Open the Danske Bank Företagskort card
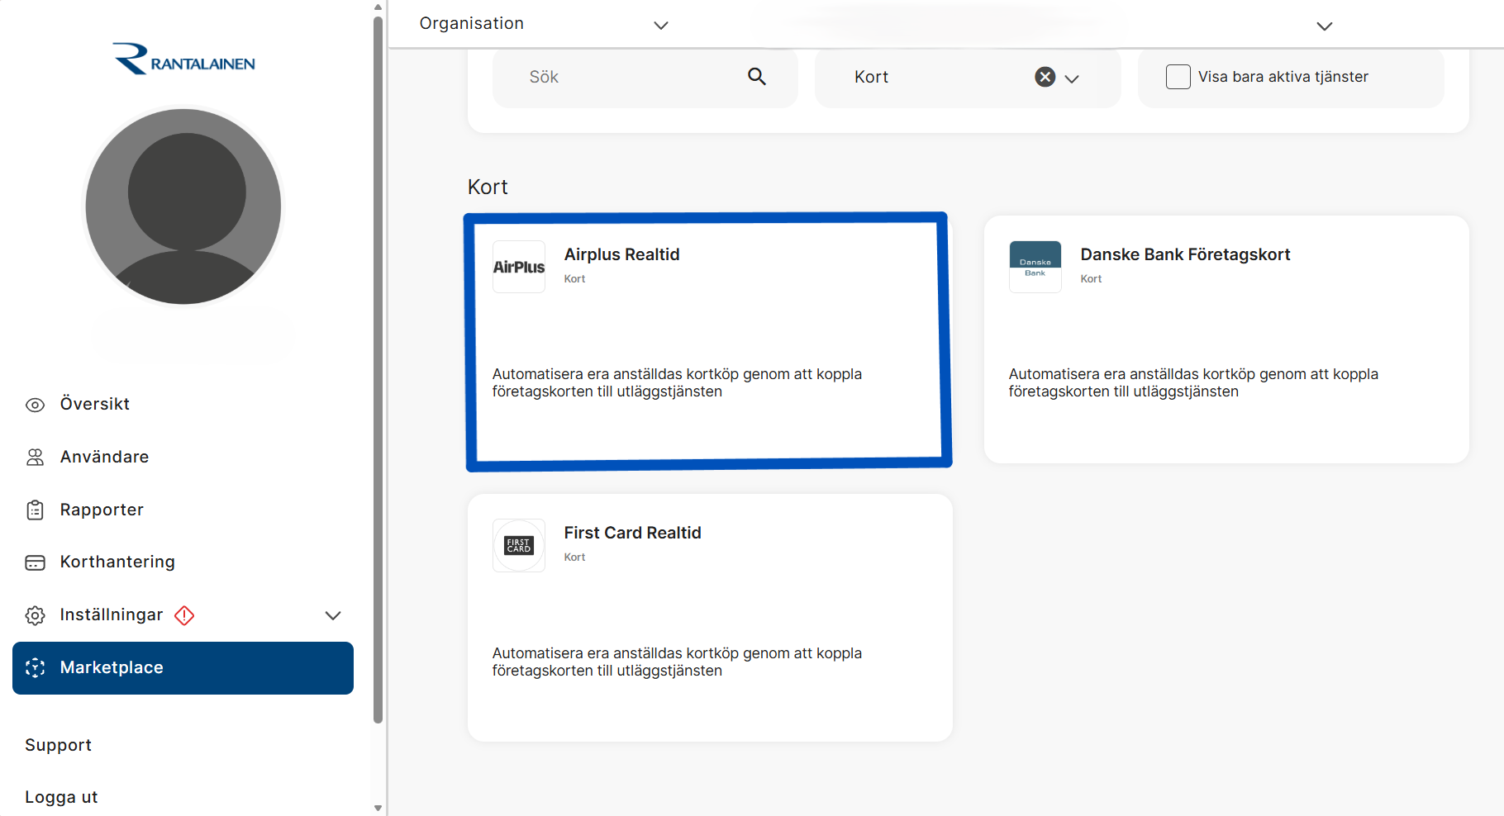The width and height of the screenshot is (1504, 816). click(1226, 339)
